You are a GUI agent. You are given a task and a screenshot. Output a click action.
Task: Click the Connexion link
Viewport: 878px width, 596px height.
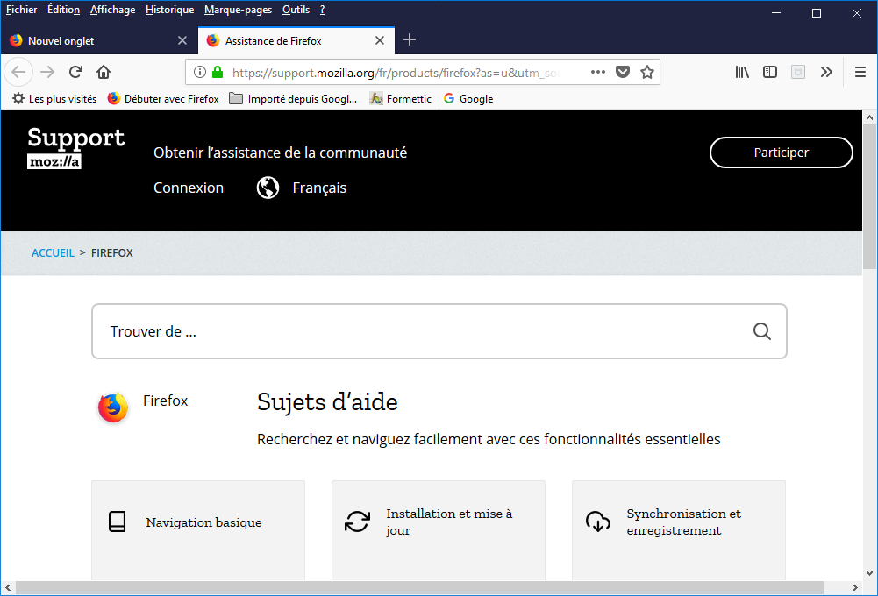pyautogui.click(x=189, y=188)
